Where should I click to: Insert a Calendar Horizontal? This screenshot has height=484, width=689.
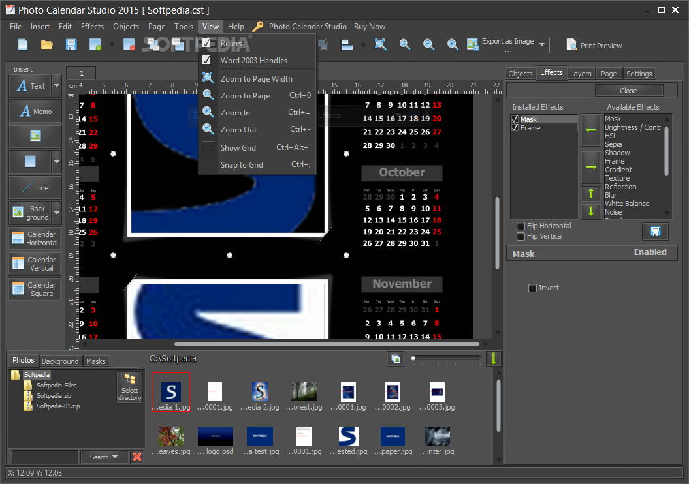tap(35, 238)
